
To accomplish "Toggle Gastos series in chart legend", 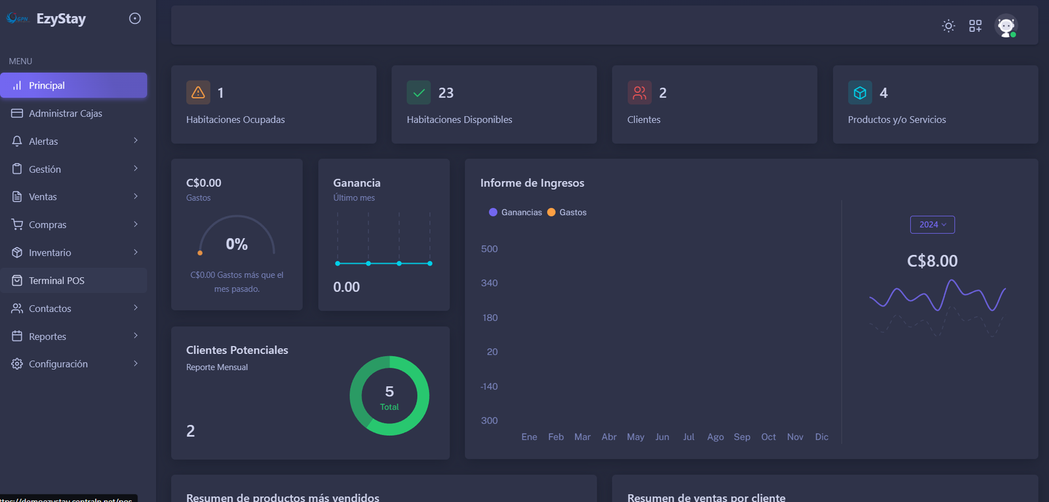I will tap(567, 212).
